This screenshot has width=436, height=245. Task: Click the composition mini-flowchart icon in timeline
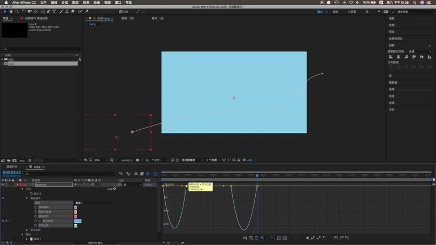[x=121, y=173]
